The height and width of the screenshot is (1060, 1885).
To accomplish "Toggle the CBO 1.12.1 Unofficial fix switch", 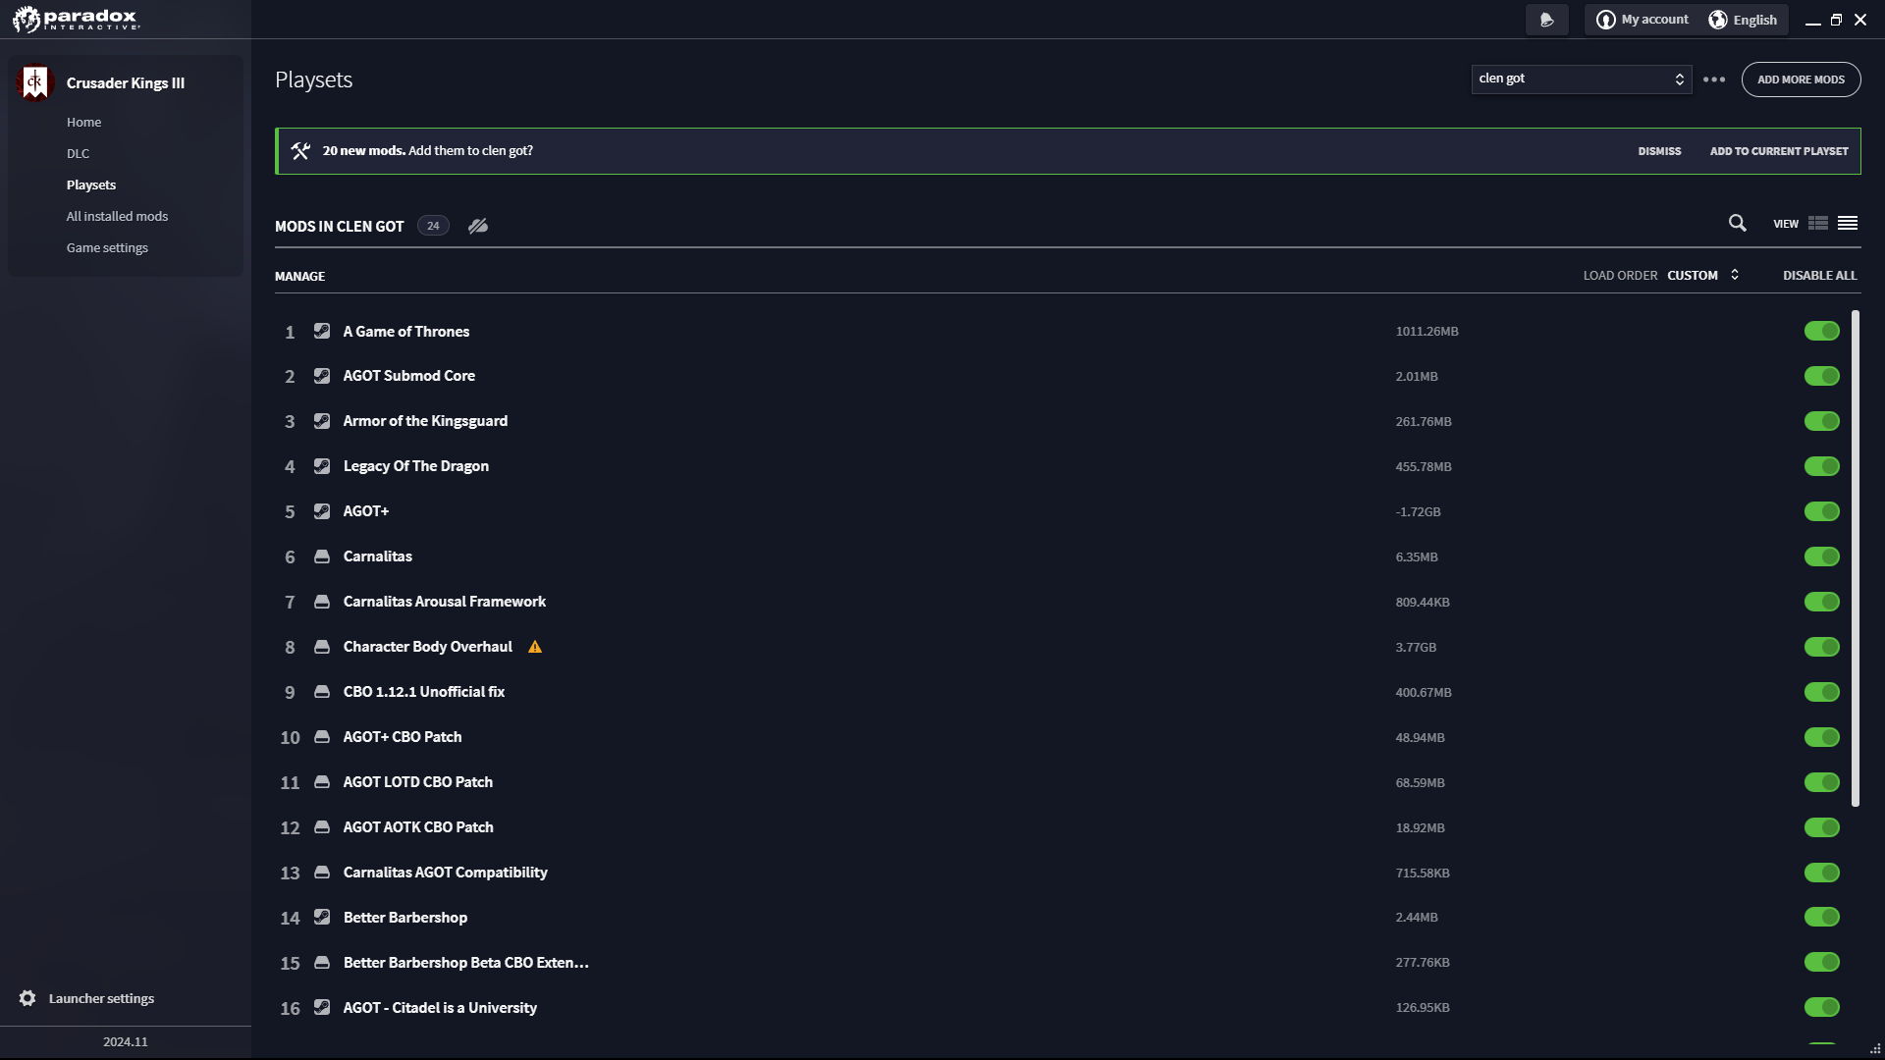I will [x=1822, y=692].
